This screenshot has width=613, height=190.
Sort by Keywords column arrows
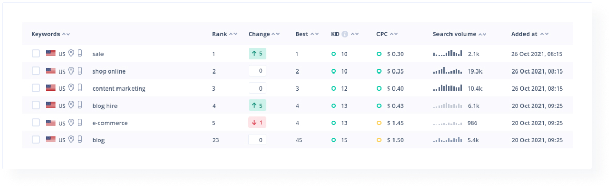(x=66, y=34)
